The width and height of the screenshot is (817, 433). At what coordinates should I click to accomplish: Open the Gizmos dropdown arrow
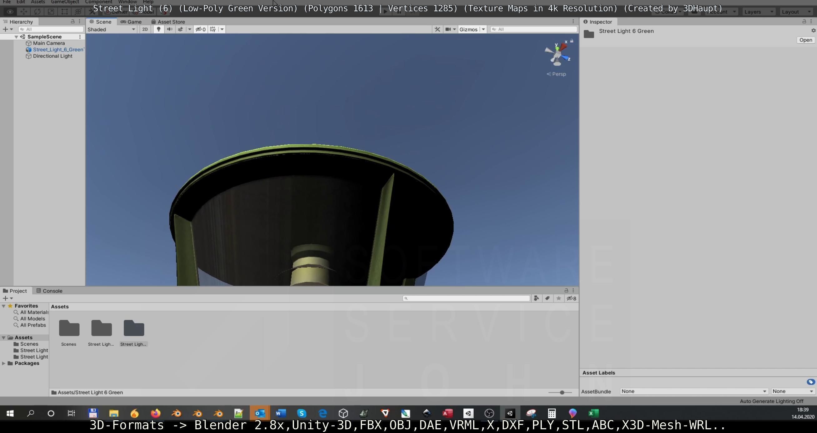pyautogui.click(x=483, y=29)
